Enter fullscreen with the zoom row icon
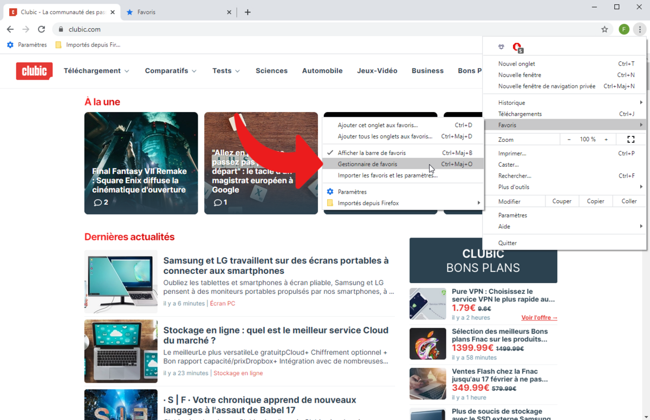The width and height of the screenshot is (650, 420). [630, 140]
